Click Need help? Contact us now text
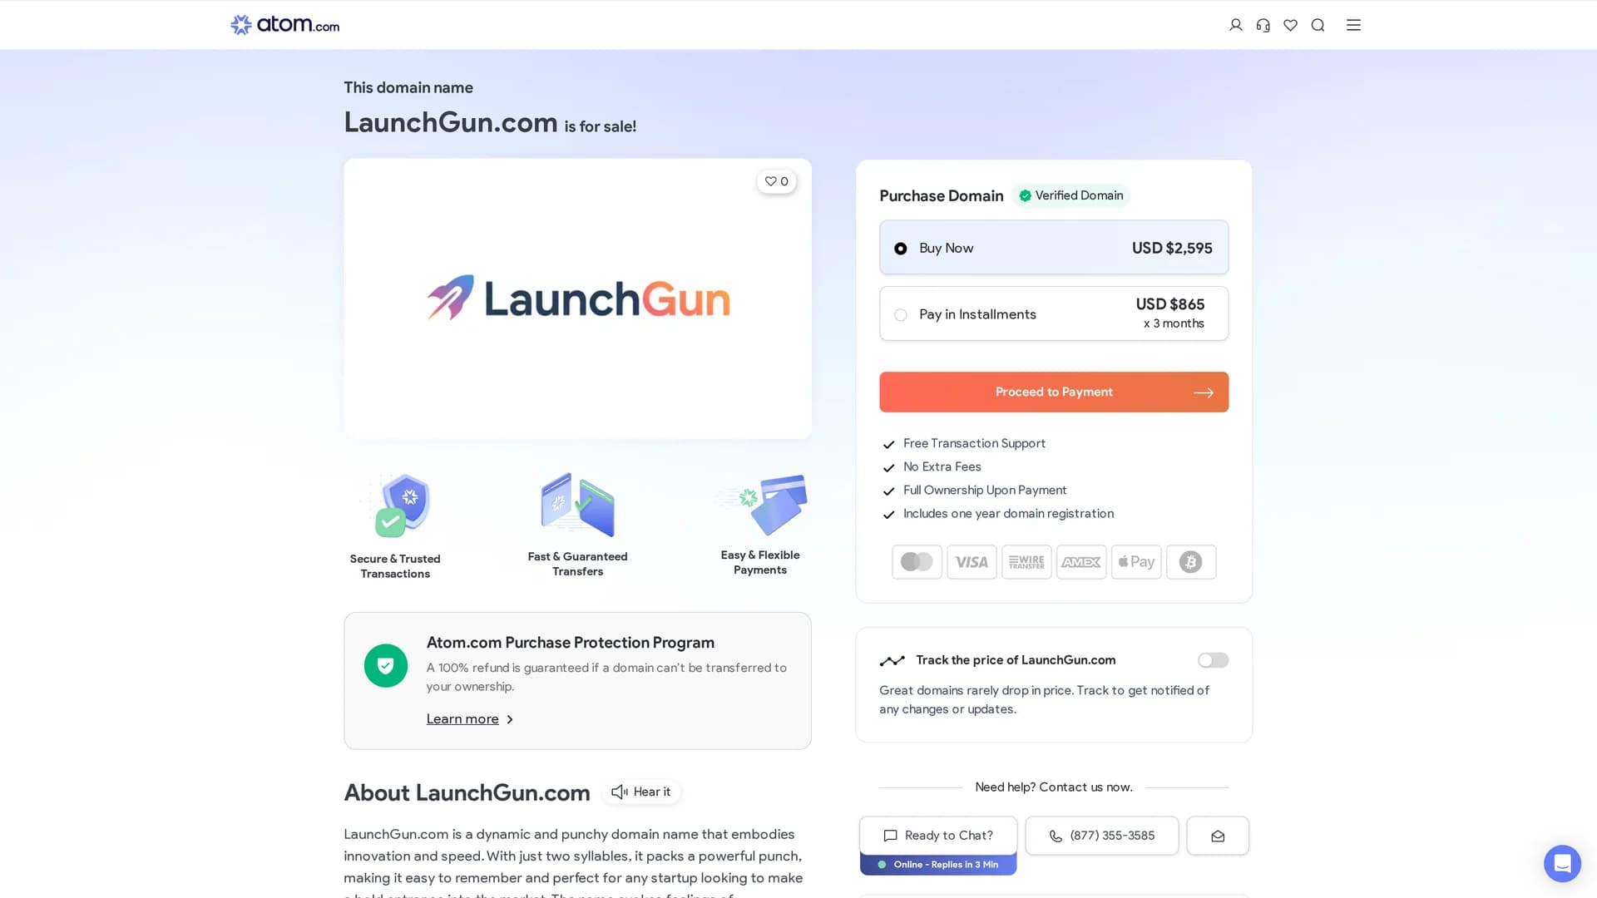This screenshot has height=898, width=1597. pos(1054,787)
